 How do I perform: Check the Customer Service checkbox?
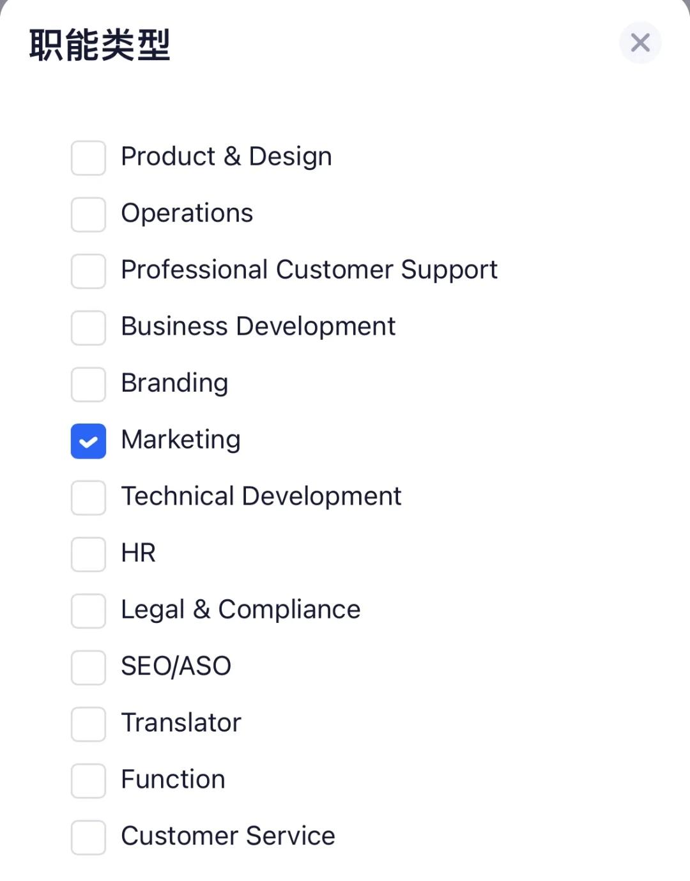pyautogui.click(x=88, y=838)
